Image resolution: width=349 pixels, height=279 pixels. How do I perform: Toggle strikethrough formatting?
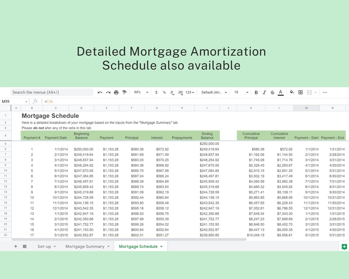[272, 92]
